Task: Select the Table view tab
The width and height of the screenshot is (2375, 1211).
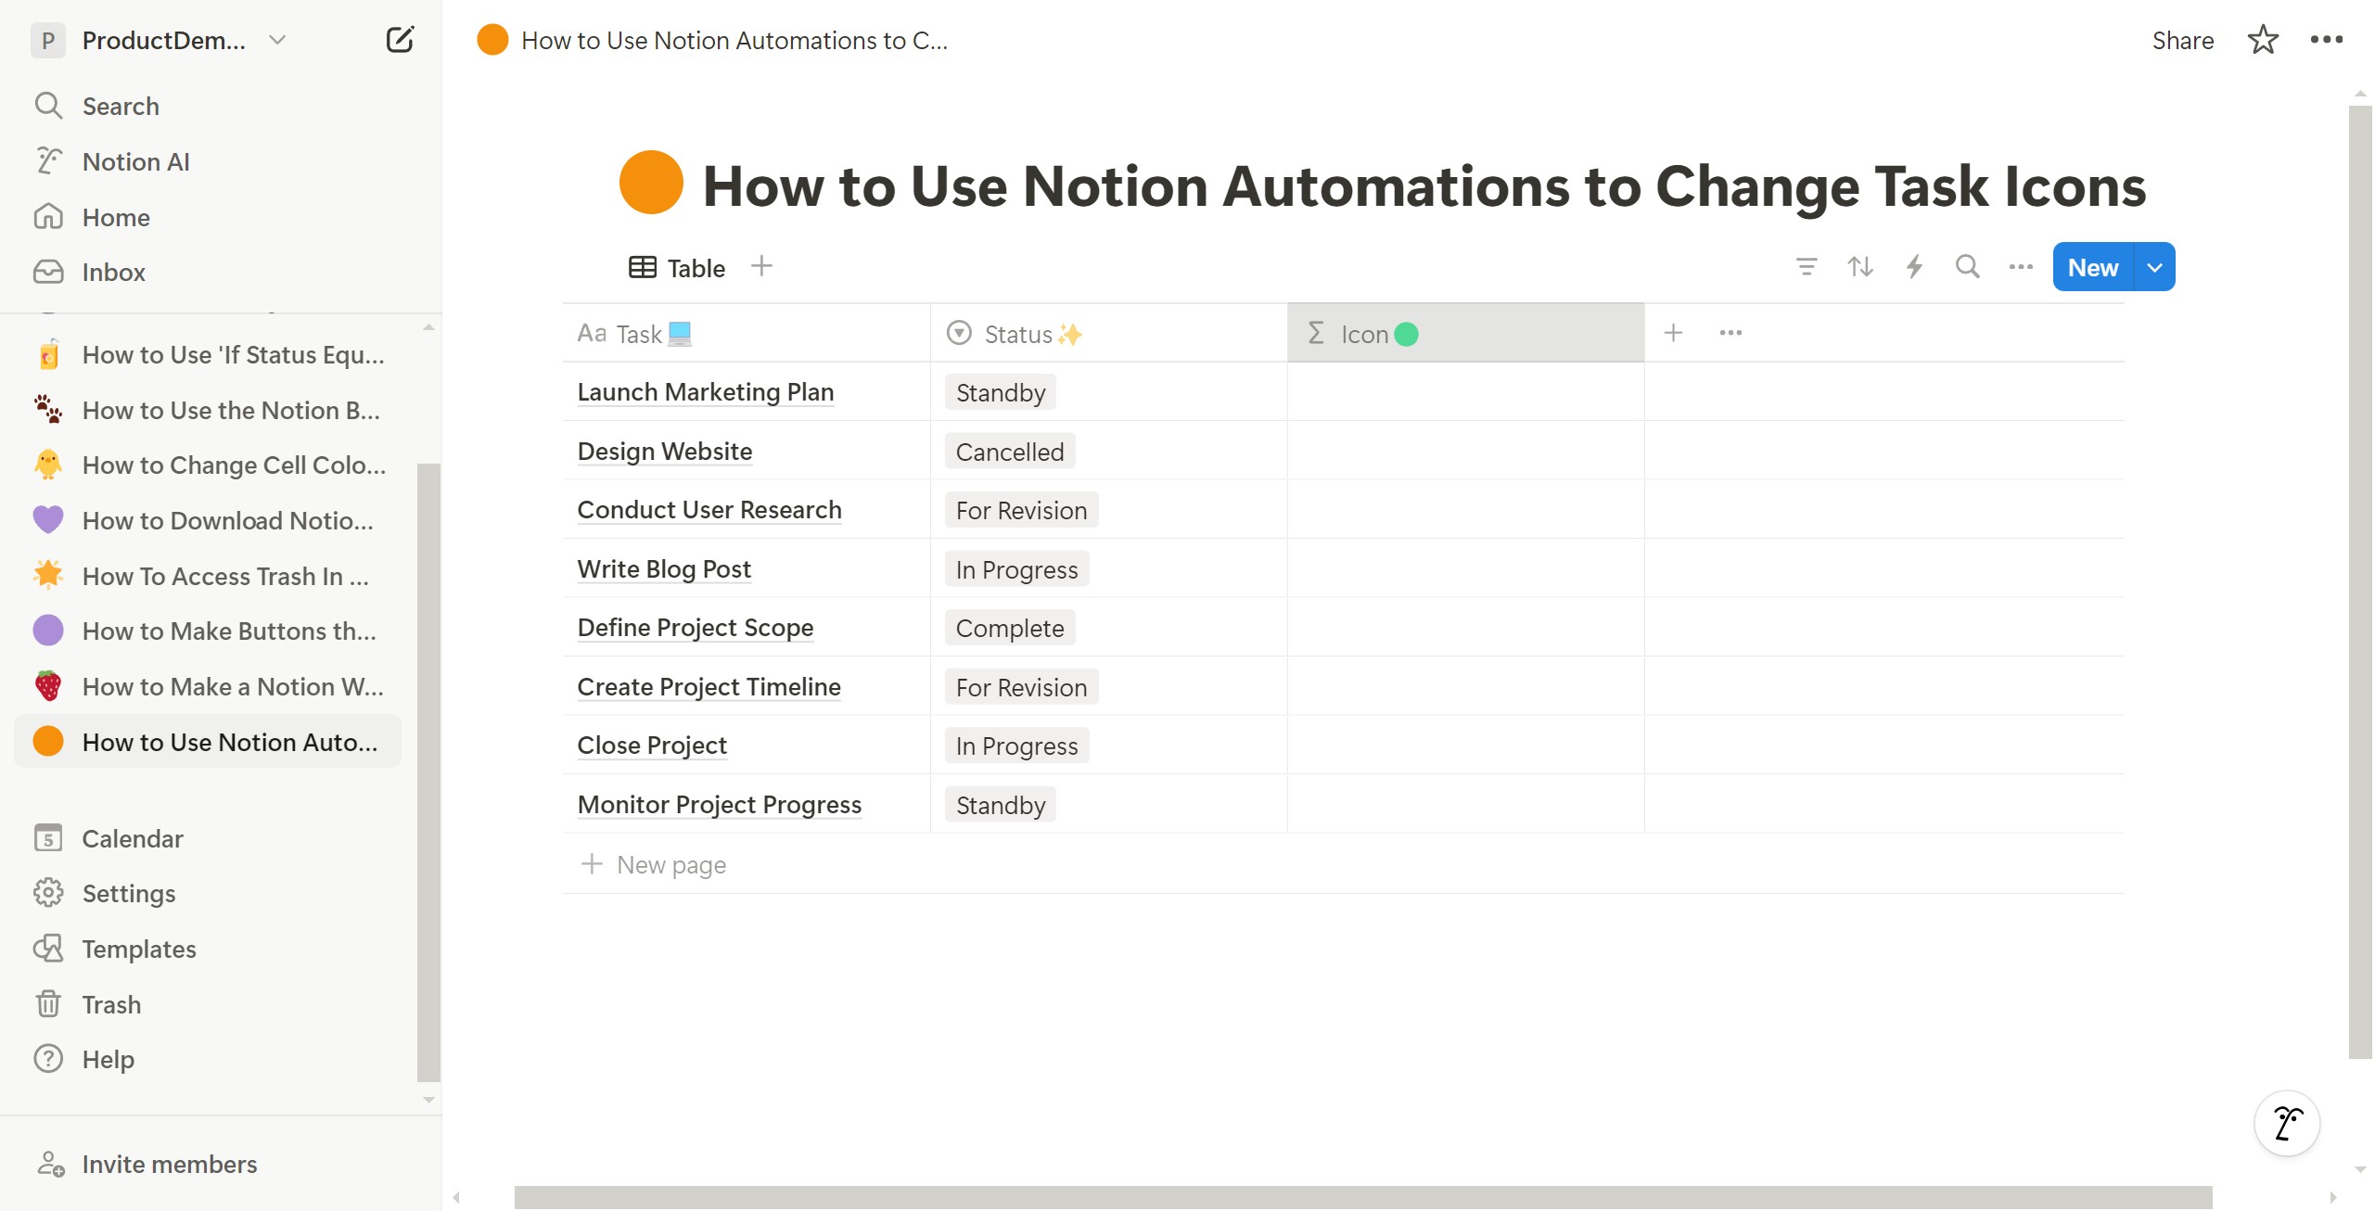Action: [678, 268]
